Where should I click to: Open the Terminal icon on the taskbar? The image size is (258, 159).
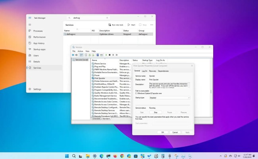(108, 156)
